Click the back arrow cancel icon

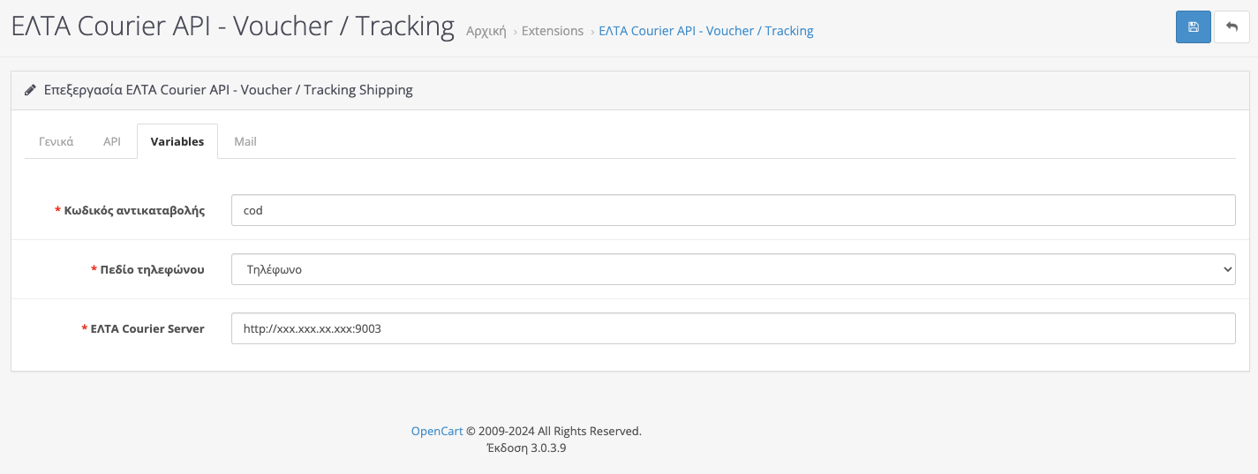pyautogui.click(x=1232, y=27)
